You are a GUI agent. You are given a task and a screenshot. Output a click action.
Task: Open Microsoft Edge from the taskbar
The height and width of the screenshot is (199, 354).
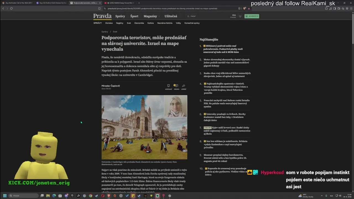(x=54, y=196)
